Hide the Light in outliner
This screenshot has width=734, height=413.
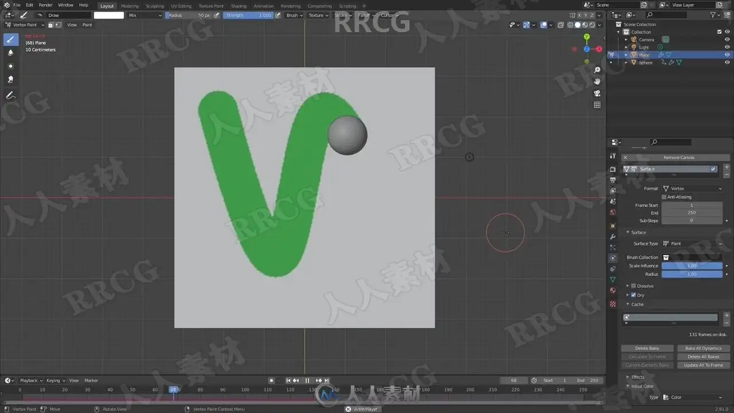(727, 47)
